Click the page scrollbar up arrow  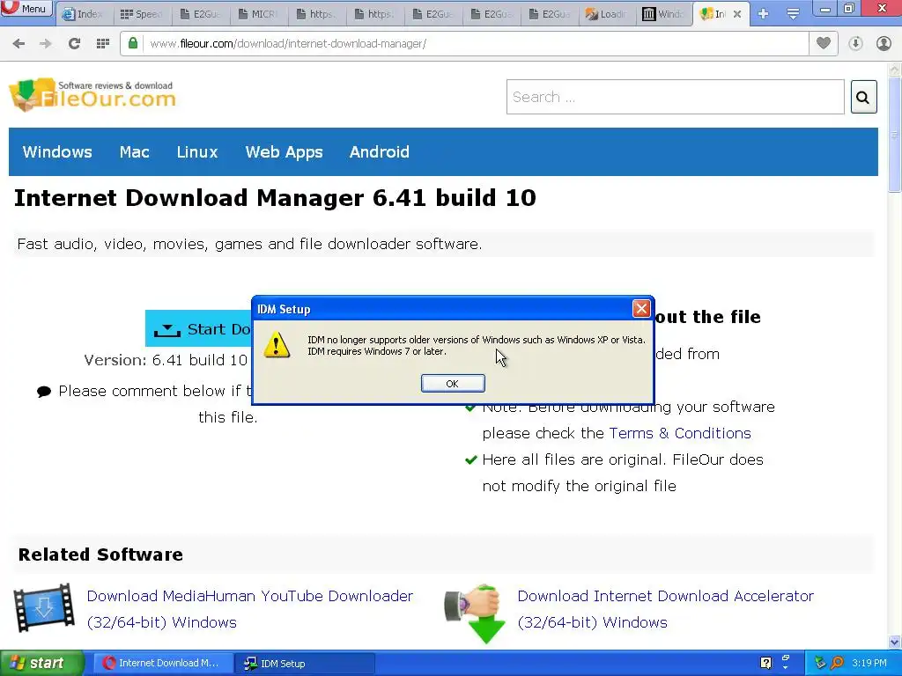895,70
